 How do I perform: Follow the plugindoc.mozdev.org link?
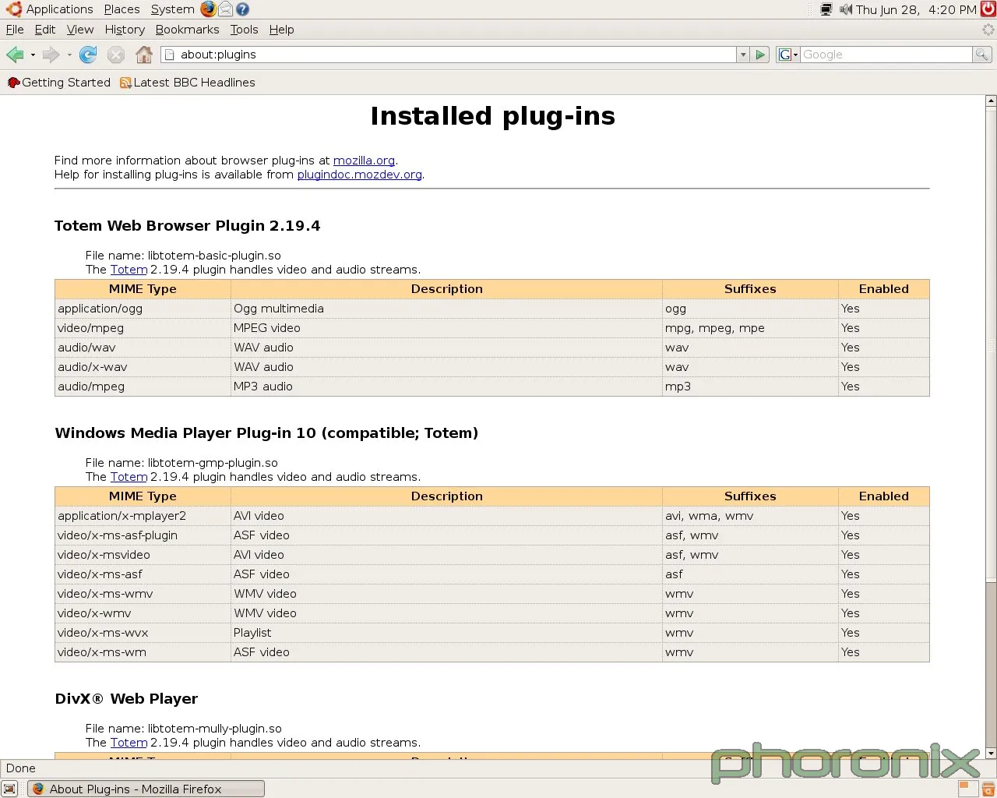tap(359, 175)
